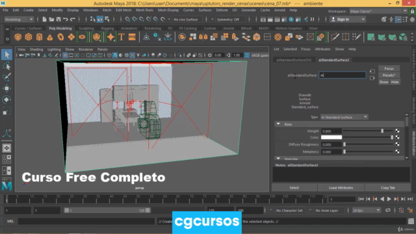Click the Copy Tab button

tap(387, 188)
